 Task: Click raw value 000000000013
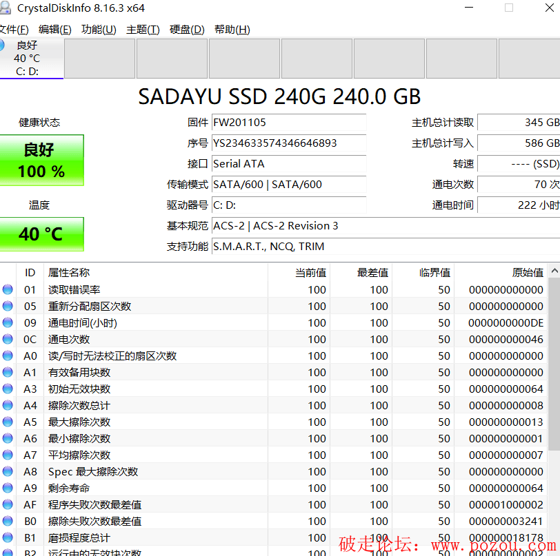coord(506,422)
